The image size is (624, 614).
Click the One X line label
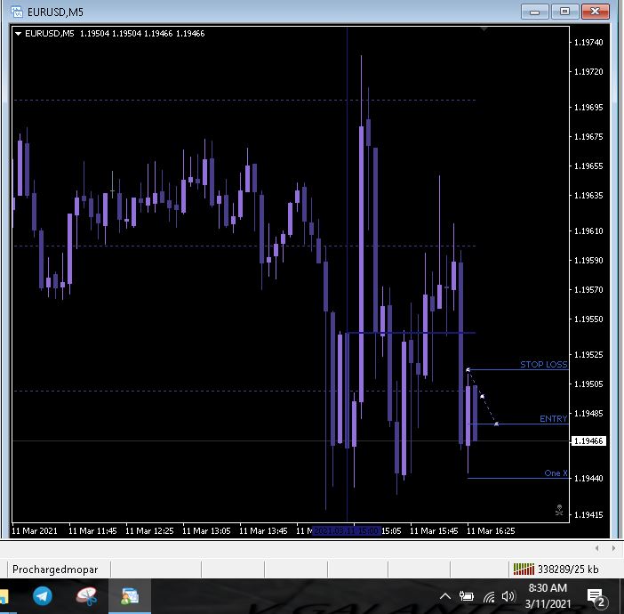click(x=556, y=473)
